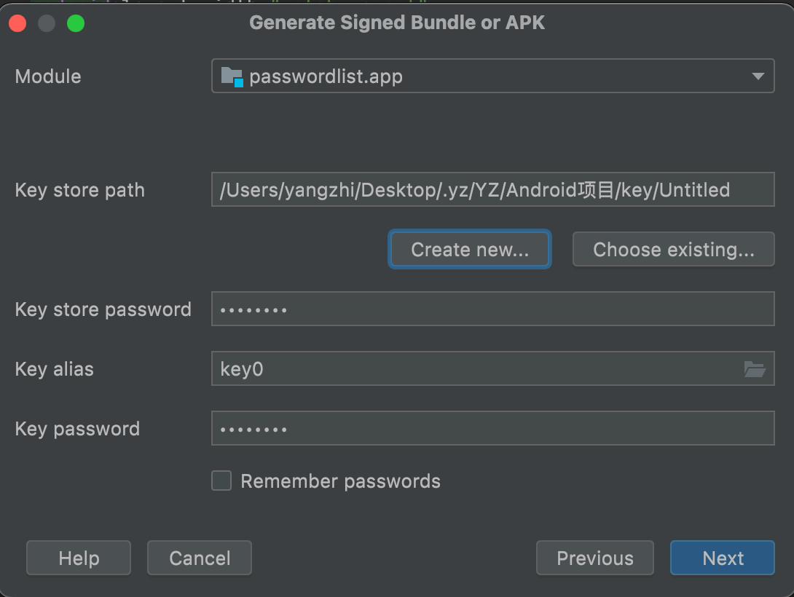The image size is (794, 597).
Task: Select the Key alias text field
Action: point(473,369)
